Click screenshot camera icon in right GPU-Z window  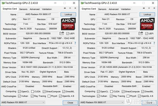(x=144, y=8)
